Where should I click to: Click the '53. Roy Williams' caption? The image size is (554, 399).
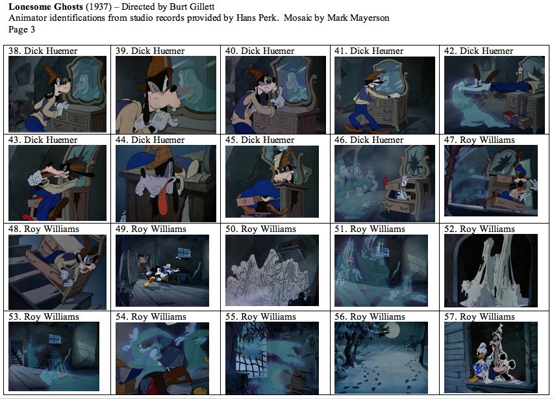pyautogui.click(x=44, y=316)
